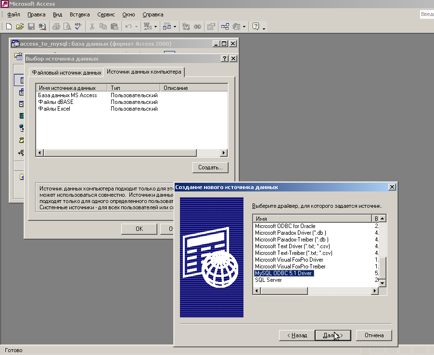
Task: Switch to Файловый источник данных tab
Action: click(66, 73)
